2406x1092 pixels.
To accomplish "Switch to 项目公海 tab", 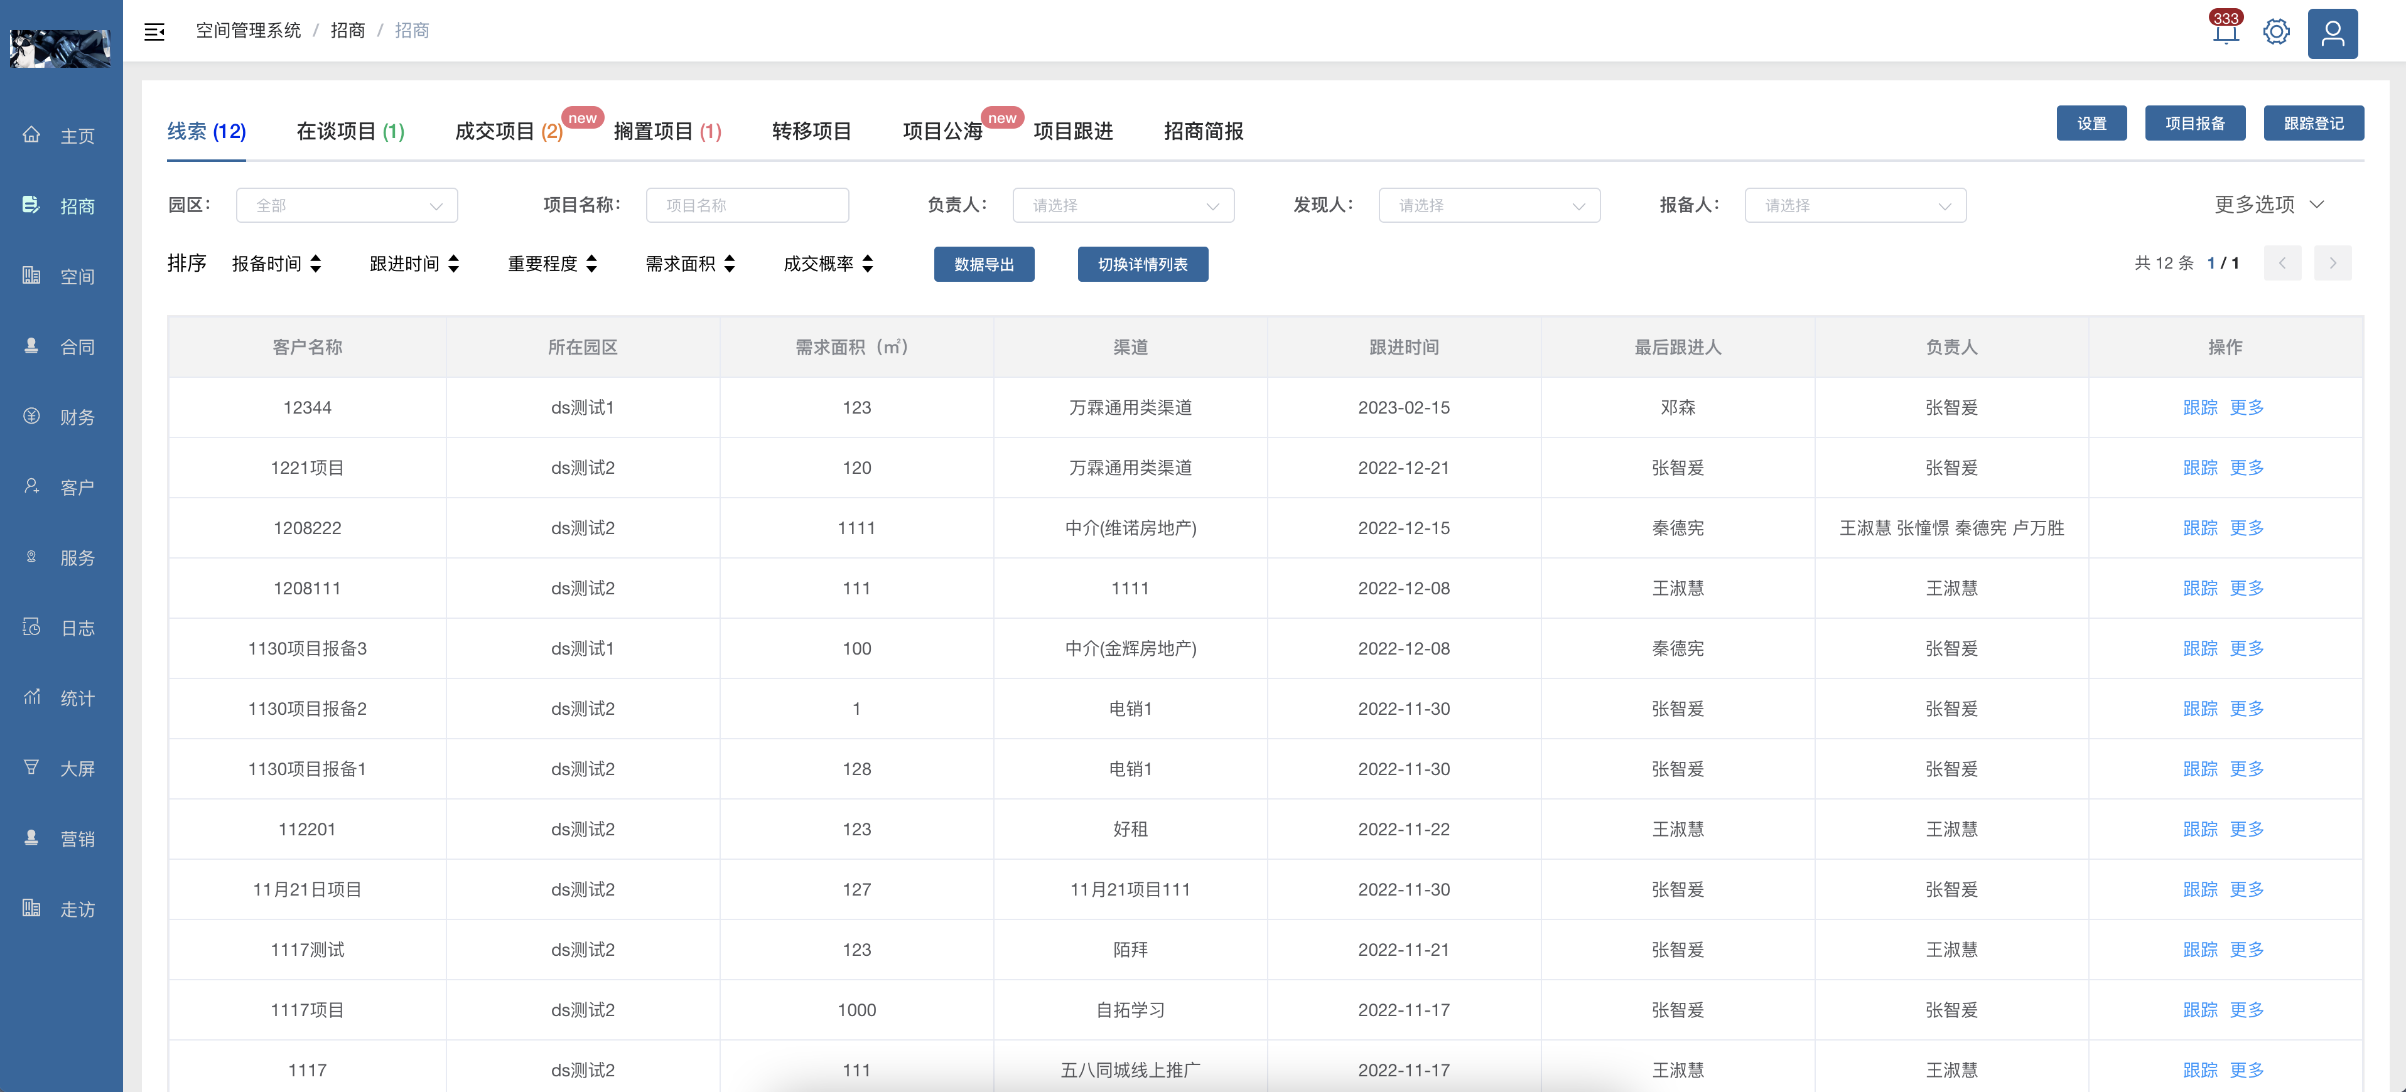I will coord(942,132).
